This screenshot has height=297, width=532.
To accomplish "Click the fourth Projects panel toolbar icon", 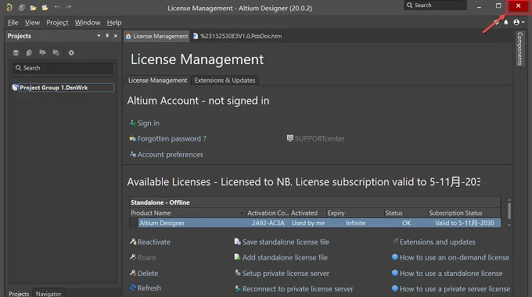I will coord(56,52).
